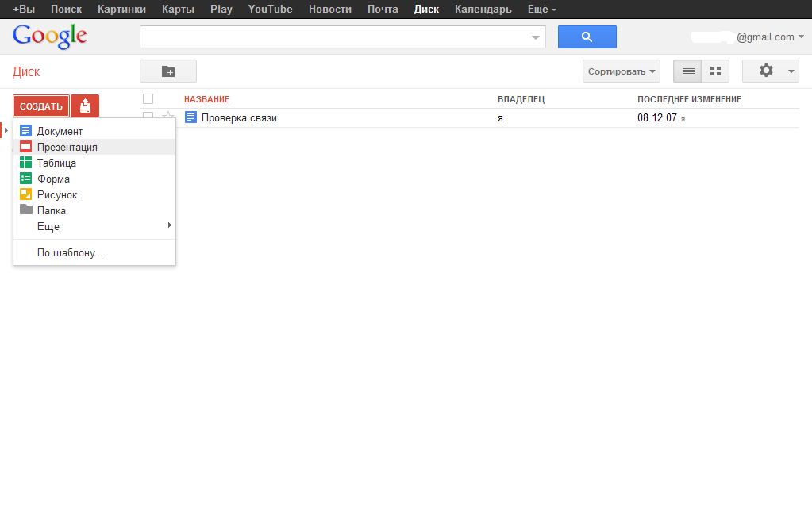Switch to grid view icon

(715, 71)
